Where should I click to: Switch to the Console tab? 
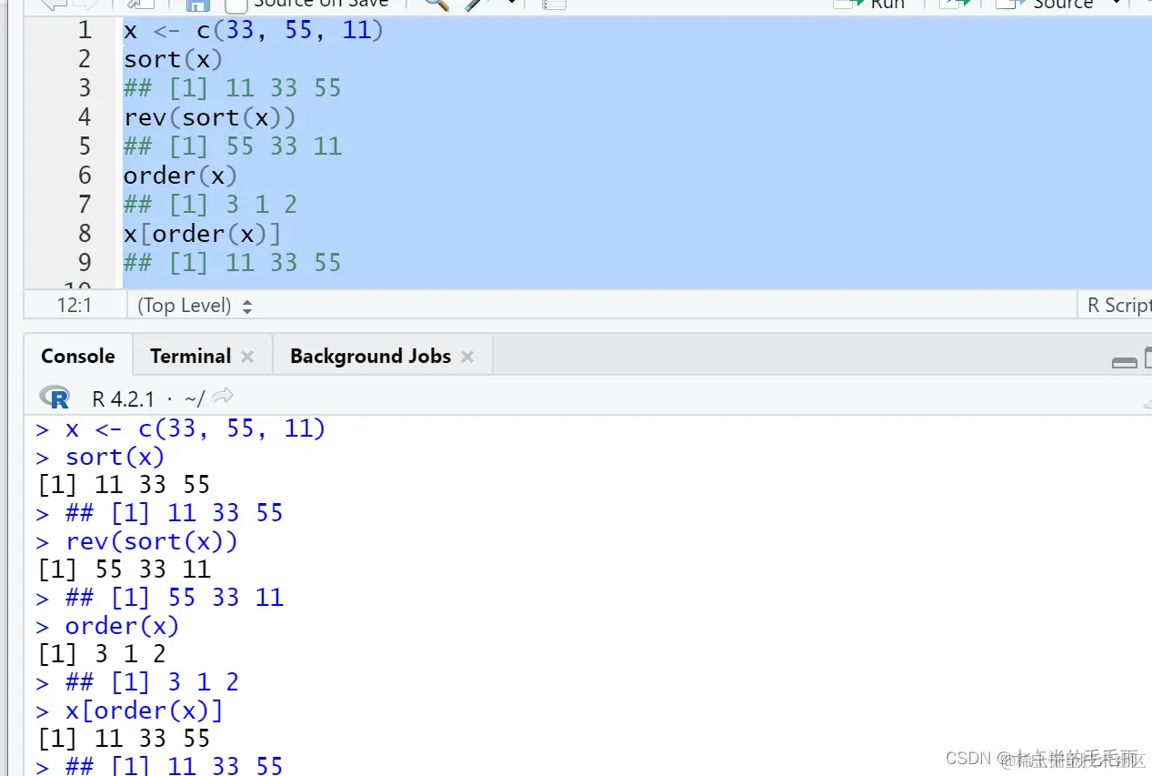pyautogui.click(x=78, y=357)
